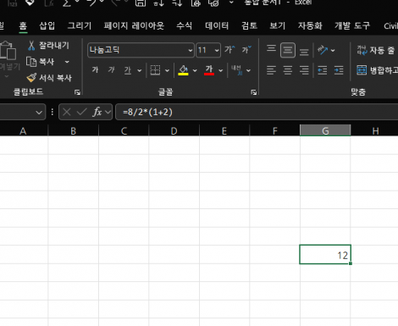This screenshot has width=398, height=326.
Task: Switch to the 그리기 tab
Action: tap(80, 25)
